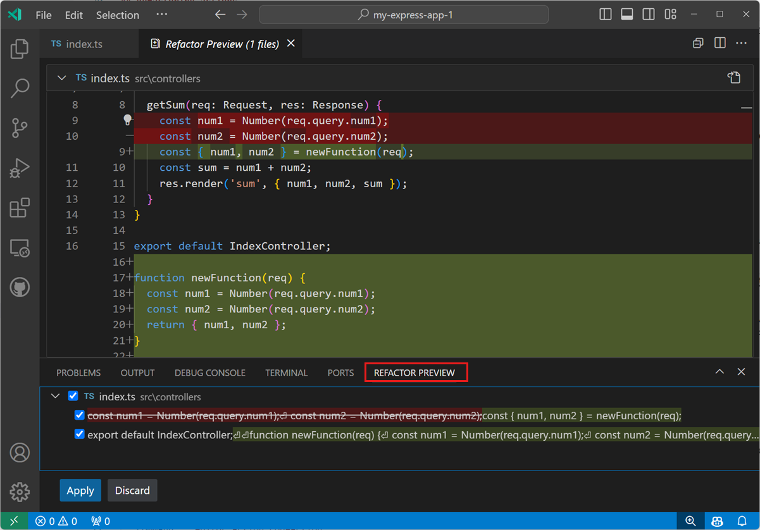Viewport: 760px width, 530px height.
Task: Switch to the TERMINAL tab
Action: point(286,373)
